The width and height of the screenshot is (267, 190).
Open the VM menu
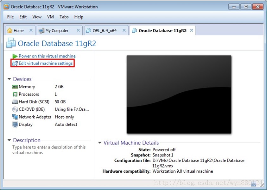pos(50,17)
